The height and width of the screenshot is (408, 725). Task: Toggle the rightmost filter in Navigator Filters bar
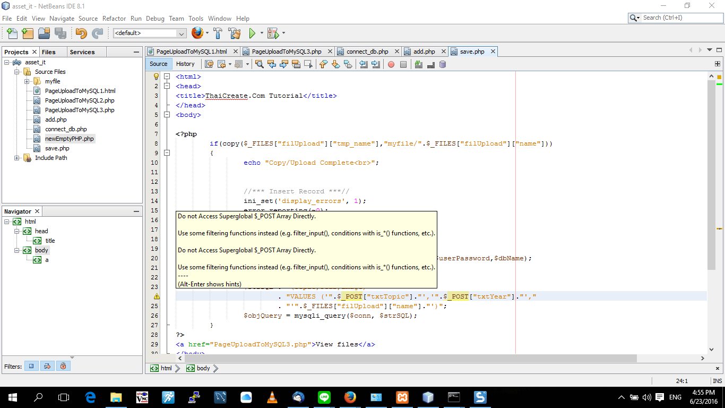[x=63, y=366]
